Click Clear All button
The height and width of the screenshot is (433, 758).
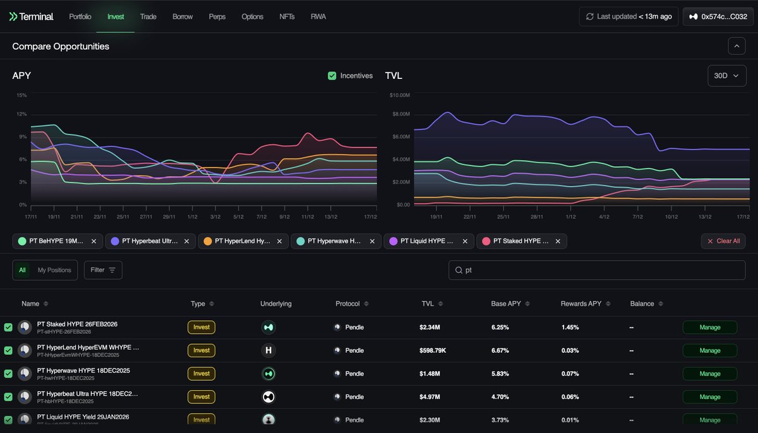[x=723, y=241]
